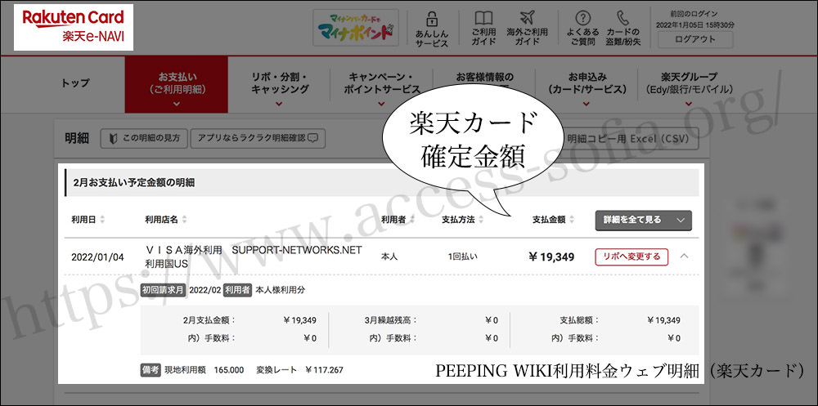
Task: Sort by 利用者 column arrows
Action: (x=412, y=220)
